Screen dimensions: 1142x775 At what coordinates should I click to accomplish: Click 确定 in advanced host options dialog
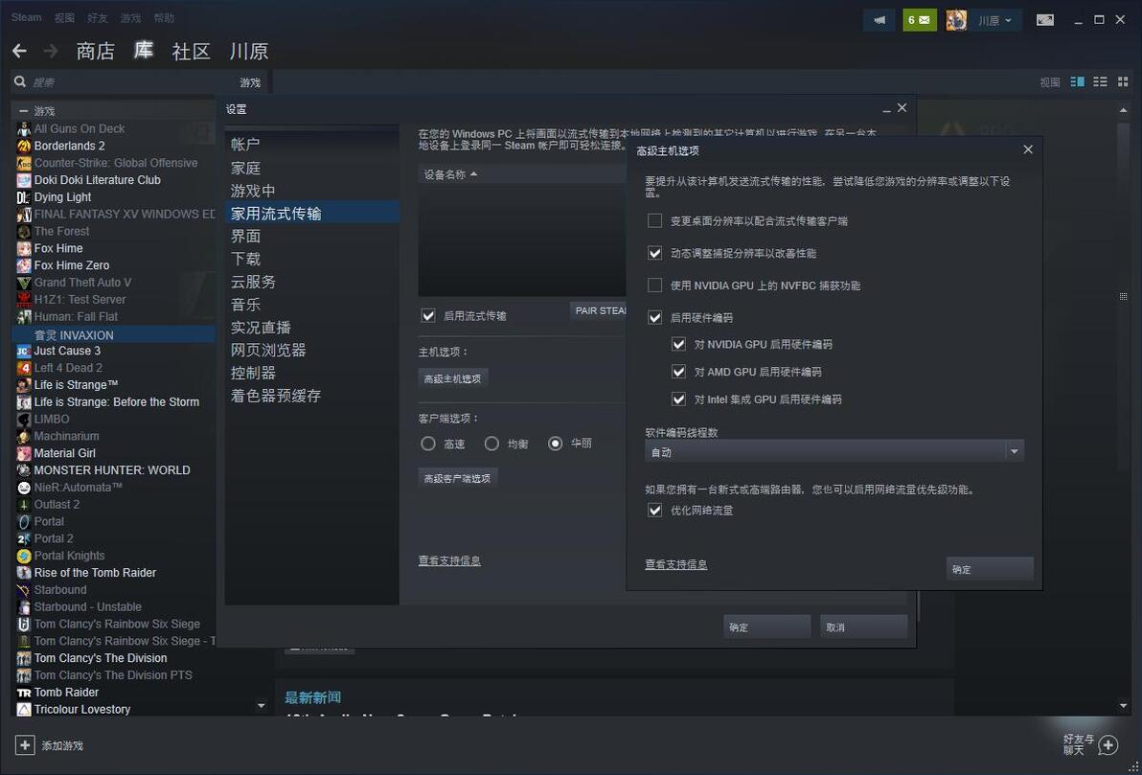990,569
